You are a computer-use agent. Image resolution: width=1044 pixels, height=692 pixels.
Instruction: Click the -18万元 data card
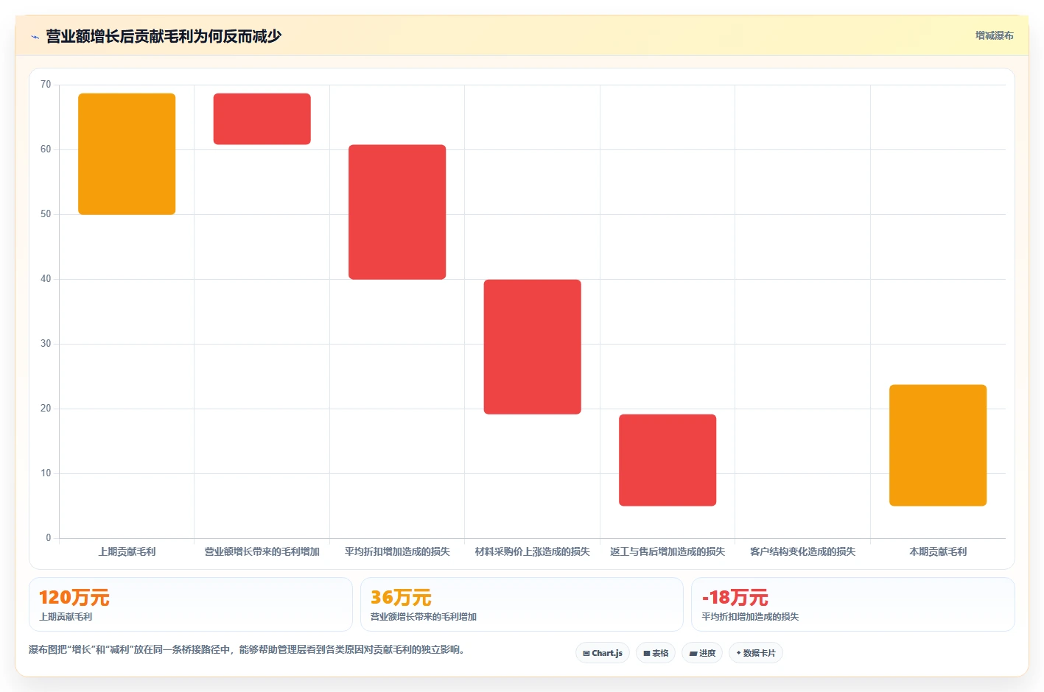(x=853, y=604)
